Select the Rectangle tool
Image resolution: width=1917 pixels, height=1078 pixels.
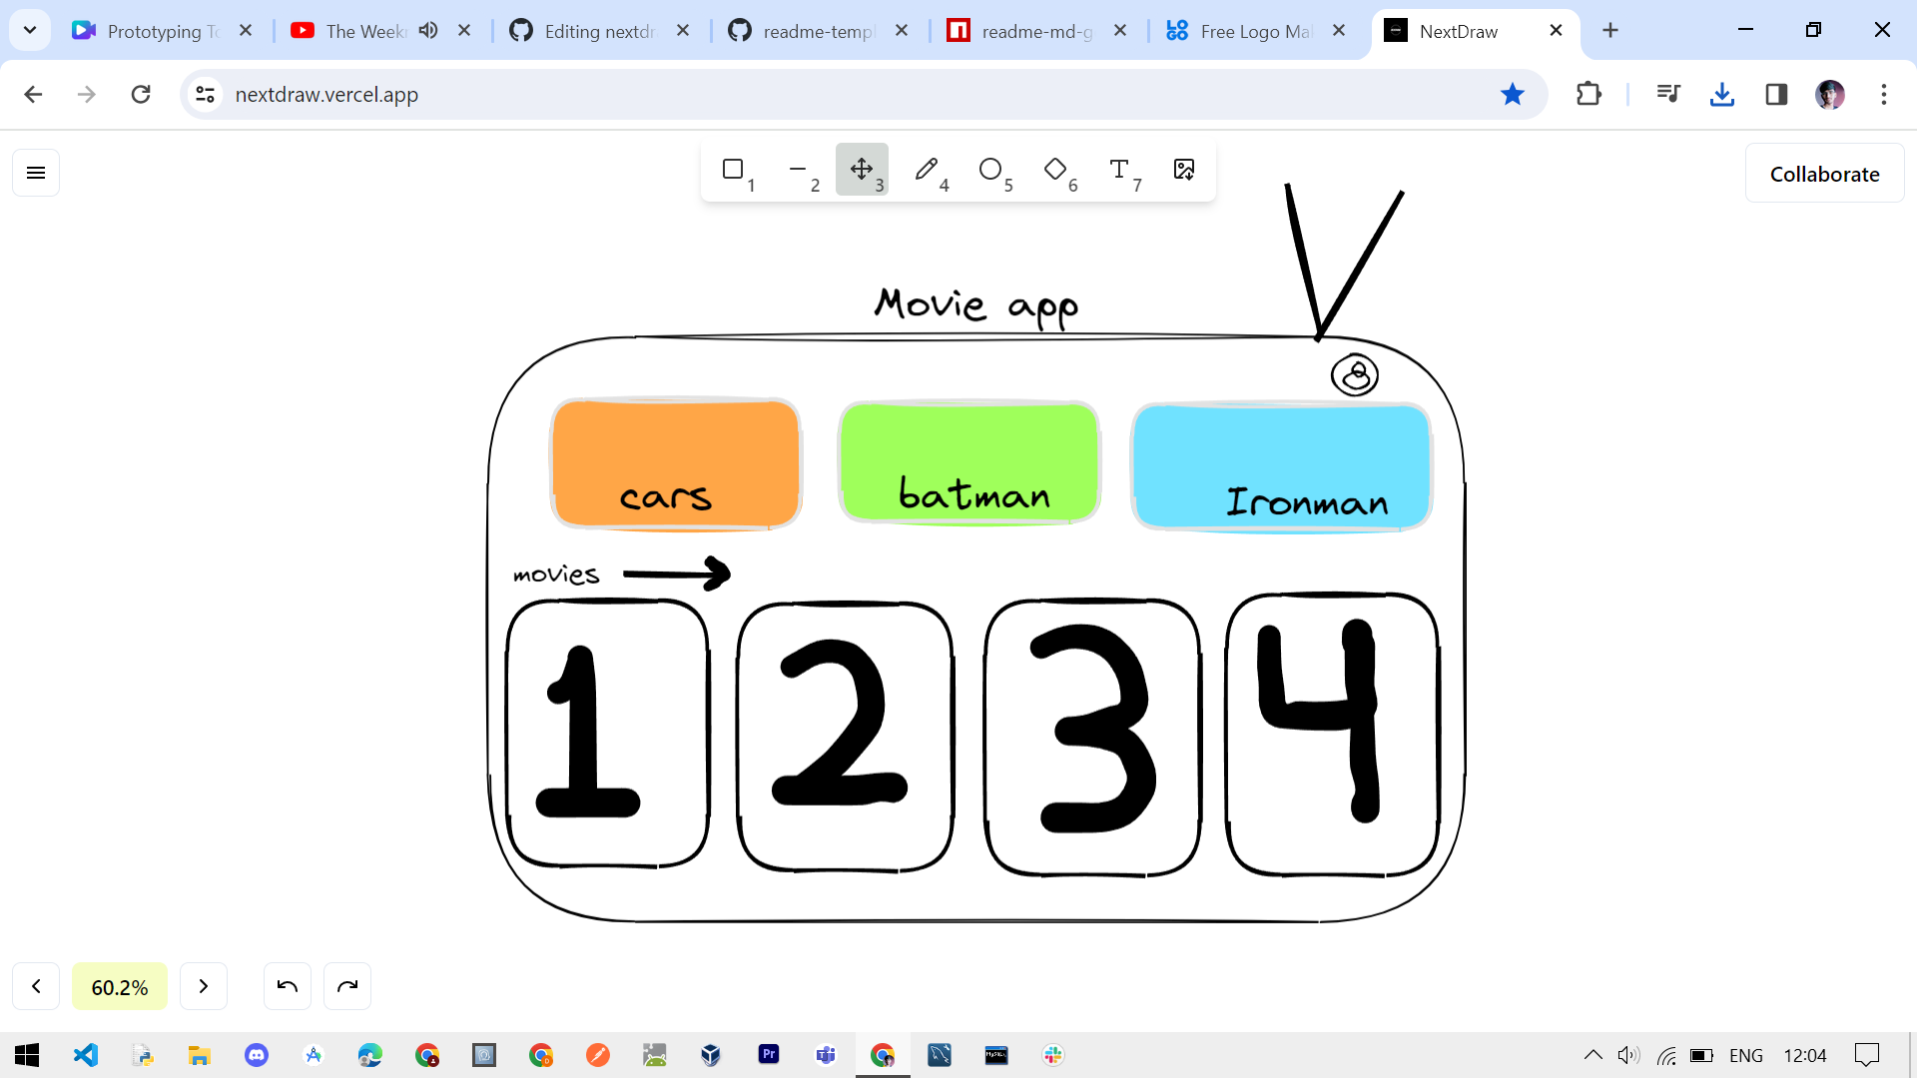pyautogui.click(x=734, y=170)
